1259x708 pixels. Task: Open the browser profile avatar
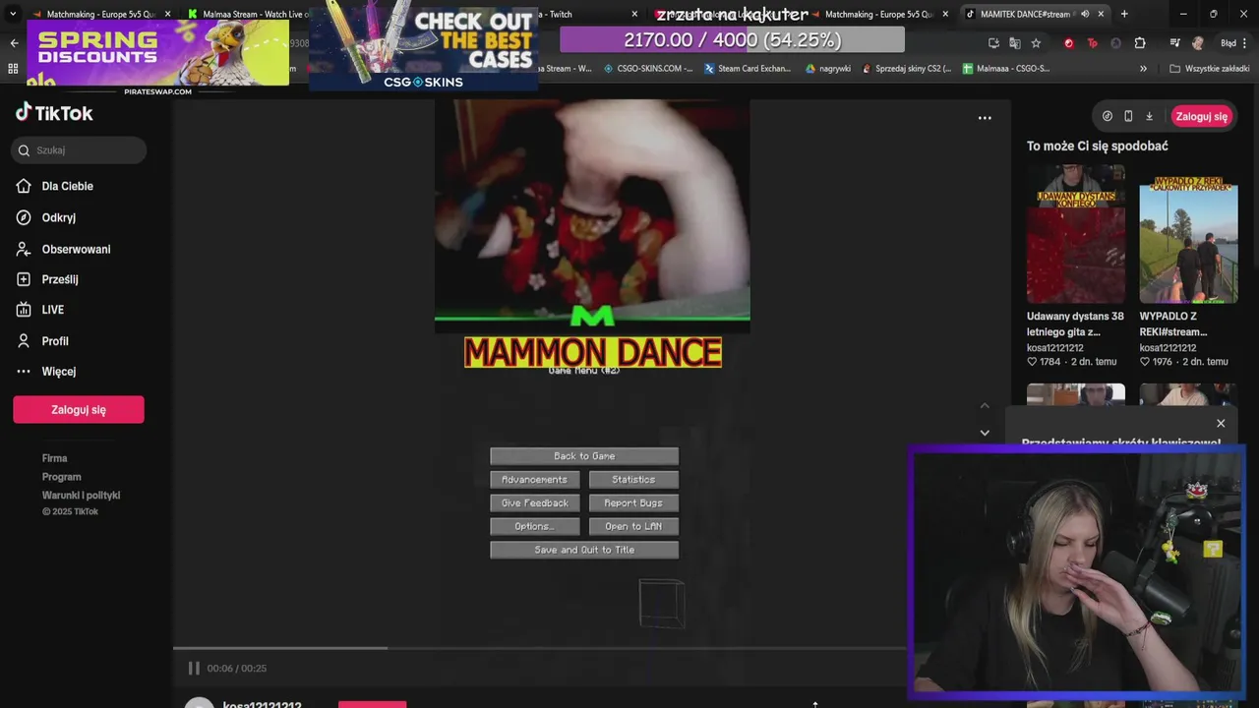coord(1197,43)
